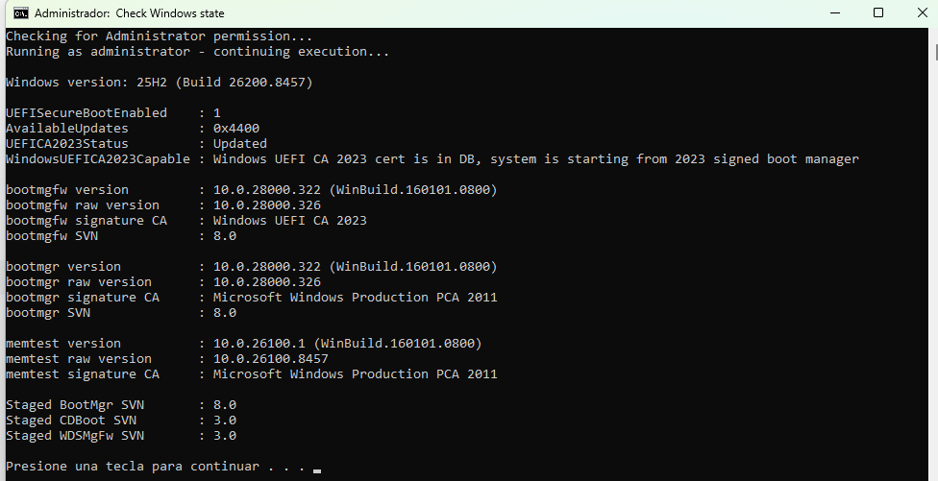
Task: Maximize the Check Windows state window
Action: (x=878, y=13)
